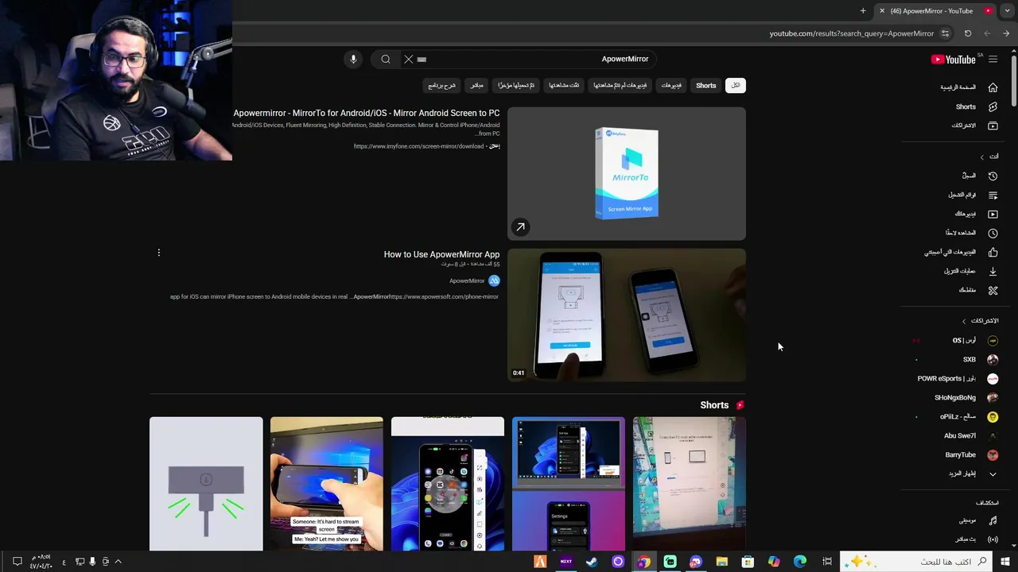The width and height of the screenshot is (1018, 572).
Task: Select the Unwatched videos filter chip
Action: (x=620, y=85)
